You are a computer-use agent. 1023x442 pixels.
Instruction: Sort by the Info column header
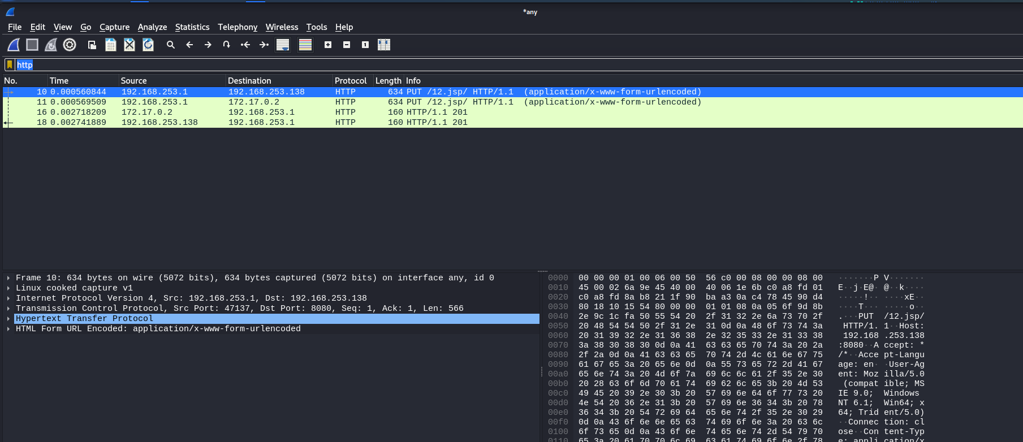coord(713,81)
